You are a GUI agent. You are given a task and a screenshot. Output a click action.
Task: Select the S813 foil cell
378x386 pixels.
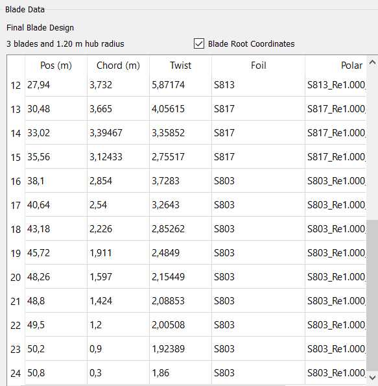point(258,85)
